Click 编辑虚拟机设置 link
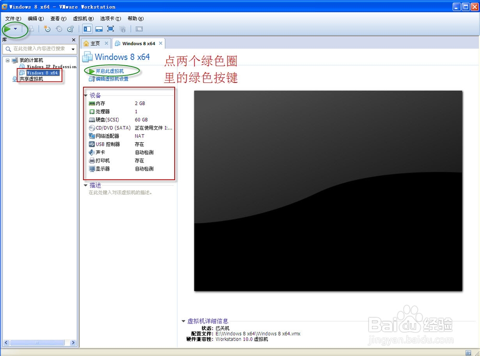 (112, 79)
